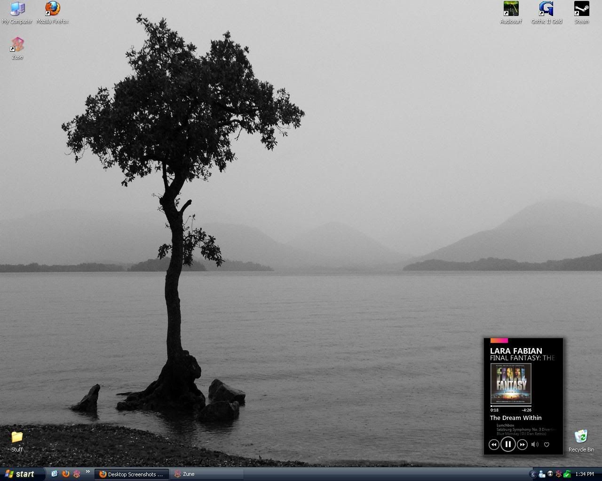Open the Zune desktop shortcut
The image size is (602, 481).
17,48
